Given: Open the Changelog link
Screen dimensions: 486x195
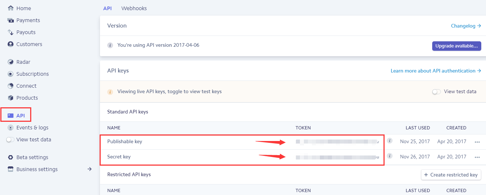Looking at the screenshot, I should click(x=466, y=26).
